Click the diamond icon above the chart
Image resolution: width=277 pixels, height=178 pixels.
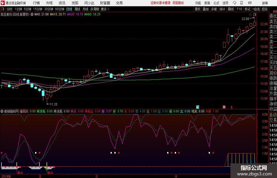250,14
